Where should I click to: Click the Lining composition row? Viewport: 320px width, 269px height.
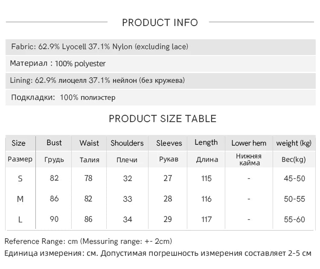click(98, 80)
